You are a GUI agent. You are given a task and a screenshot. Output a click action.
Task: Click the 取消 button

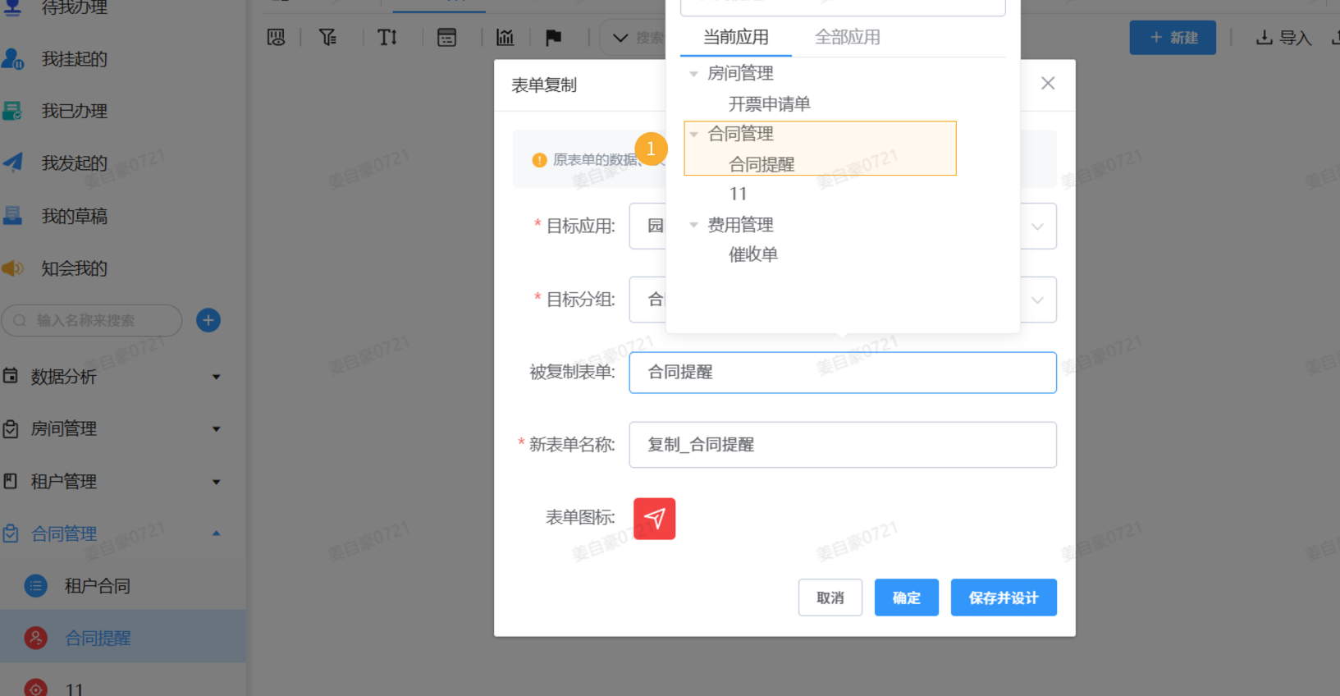tap(830, 598)
